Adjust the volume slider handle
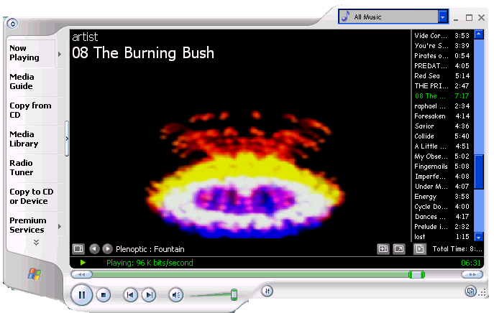The image size is (494, 313). 234,294
